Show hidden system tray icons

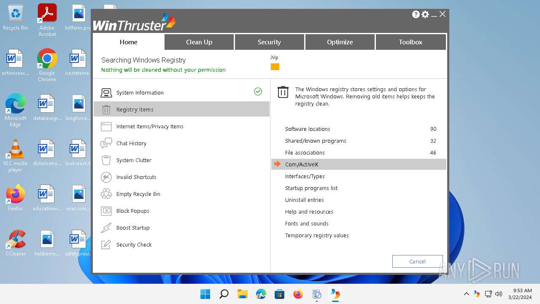pos(467,294)
